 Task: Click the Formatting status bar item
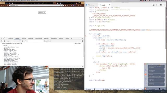[153, 89]
